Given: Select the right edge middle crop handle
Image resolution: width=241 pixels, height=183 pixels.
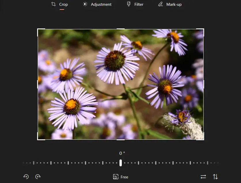Looking at the screenshot, I should pos(204,84).
